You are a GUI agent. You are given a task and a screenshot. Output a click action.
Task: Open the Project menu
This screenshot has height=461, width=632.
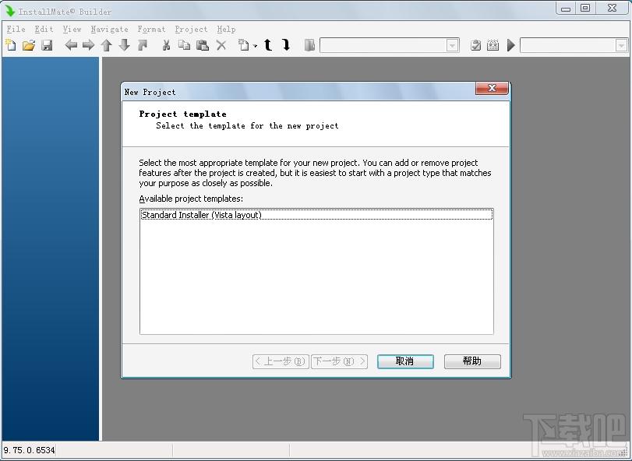coord(191,29)
